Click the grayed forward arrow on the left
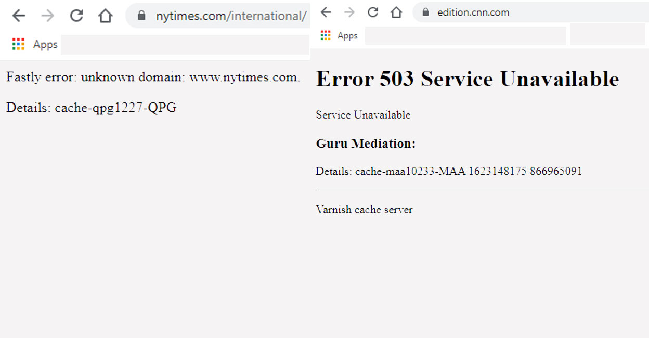The width and height of the screenshot is (649, 338). pyautogui.click(x=47, y=15)
